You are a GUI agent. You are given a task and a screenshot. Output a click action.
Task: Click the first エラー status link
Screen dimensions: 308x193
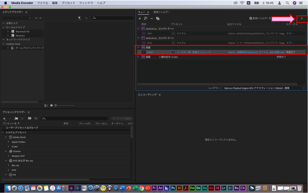[x=290, y=33]
